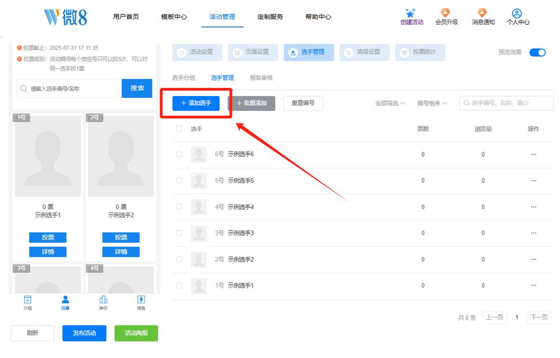Open more actions for 示例选手5

[533, 180]
